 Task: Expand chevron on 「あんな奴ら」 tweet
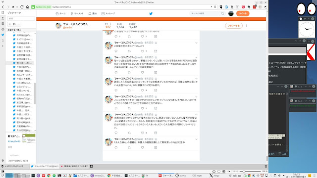tap(196, 139)
